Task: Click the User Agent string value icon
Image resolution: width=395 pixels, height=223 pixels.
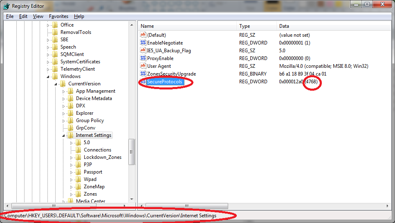Action: pos(143,66)
